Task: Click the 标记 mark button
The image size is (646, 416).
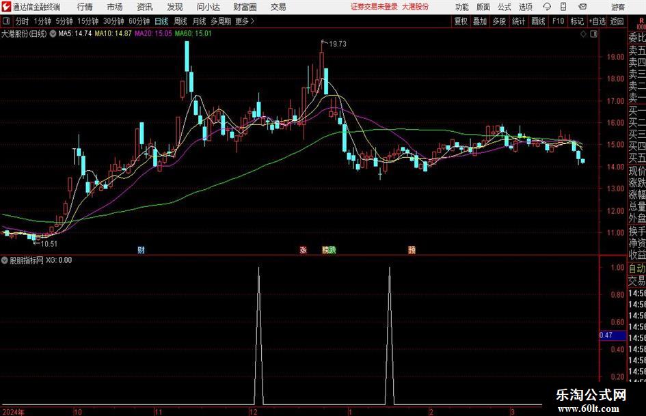Action: click(577, 21)
